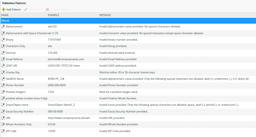Click the pattern icon beside Phone Number
The width and height of the screenshot is (256, 137).
coord(3,85)
